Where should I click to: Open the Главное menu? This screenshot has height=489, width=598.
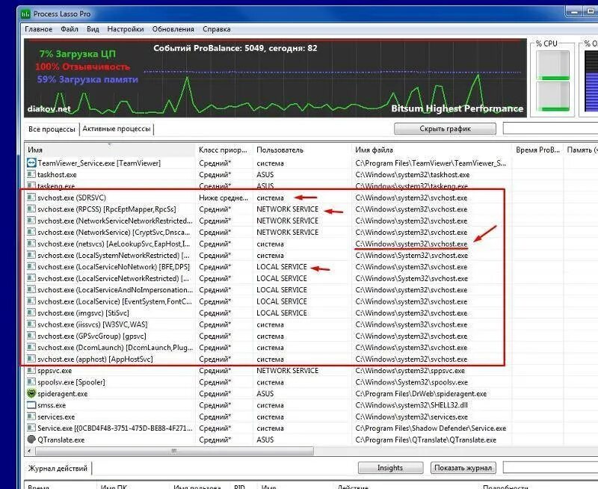coord(39,29)
